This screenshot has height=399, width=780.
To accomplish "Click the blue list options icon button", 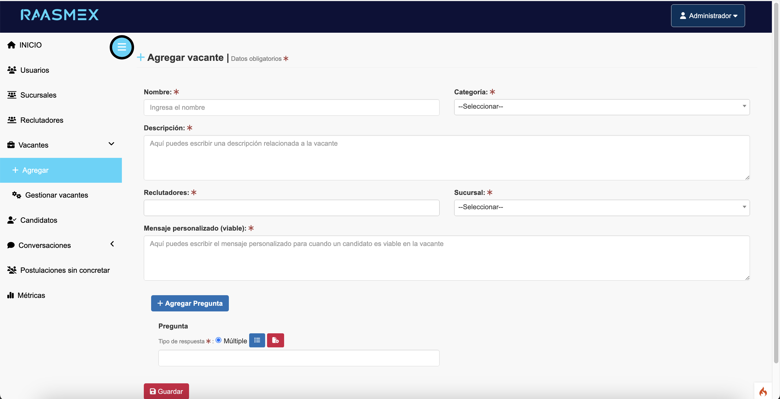I will coord(257,340).
